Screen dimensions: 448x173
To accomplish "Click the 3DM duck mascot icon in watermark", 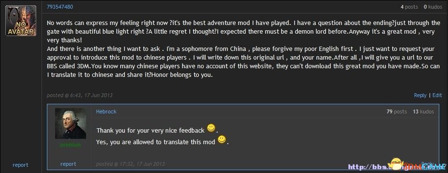I will pos(396,163).
